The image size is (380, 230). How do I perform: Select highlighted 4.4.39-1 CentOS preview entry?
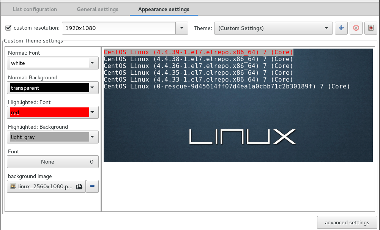coord(198,52)
